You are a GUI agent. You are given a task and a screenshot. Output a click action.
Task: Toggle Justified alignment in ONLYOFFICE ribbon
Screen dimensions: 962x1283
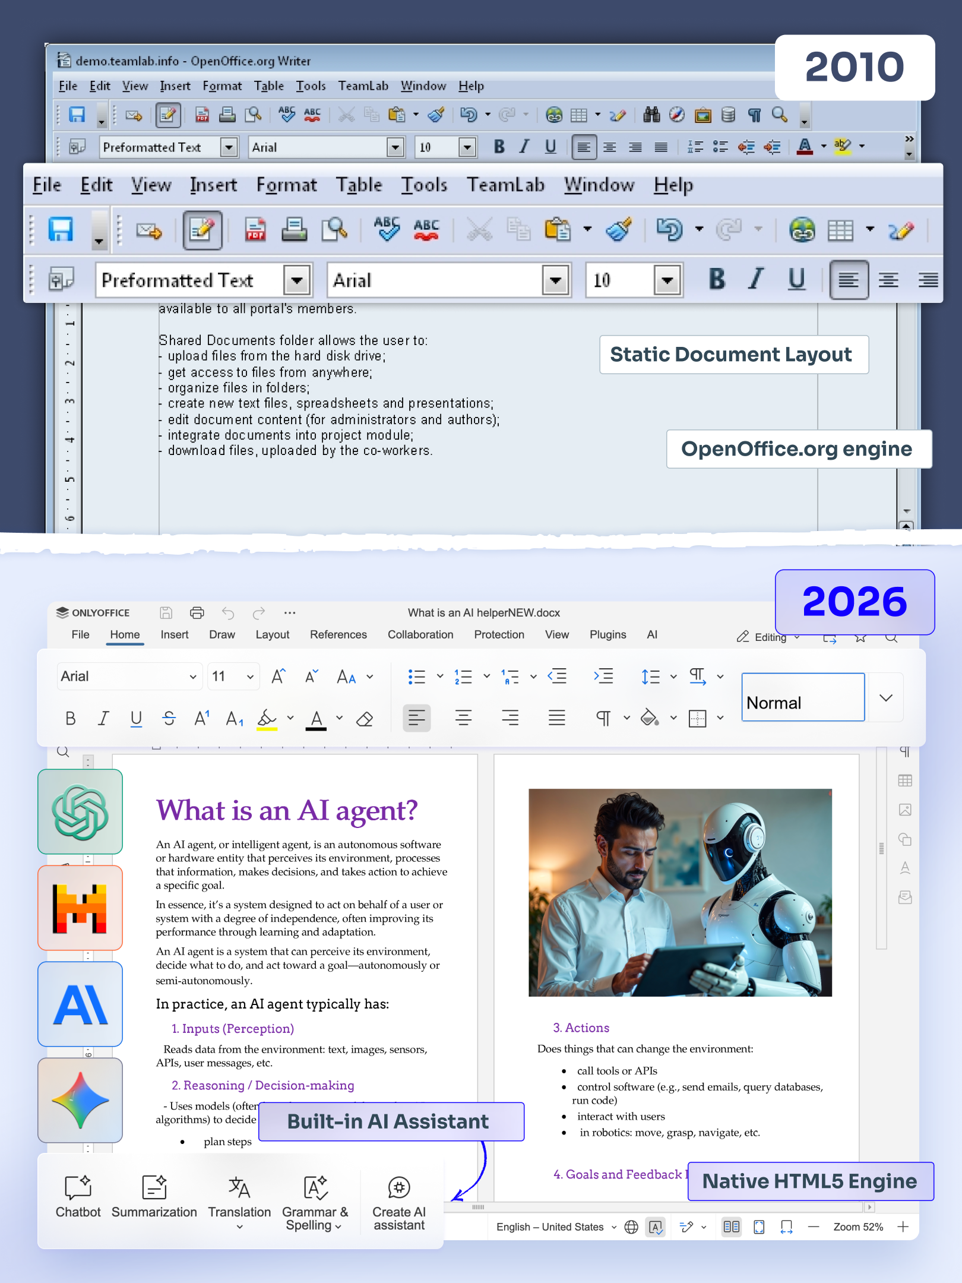point(557,718)
